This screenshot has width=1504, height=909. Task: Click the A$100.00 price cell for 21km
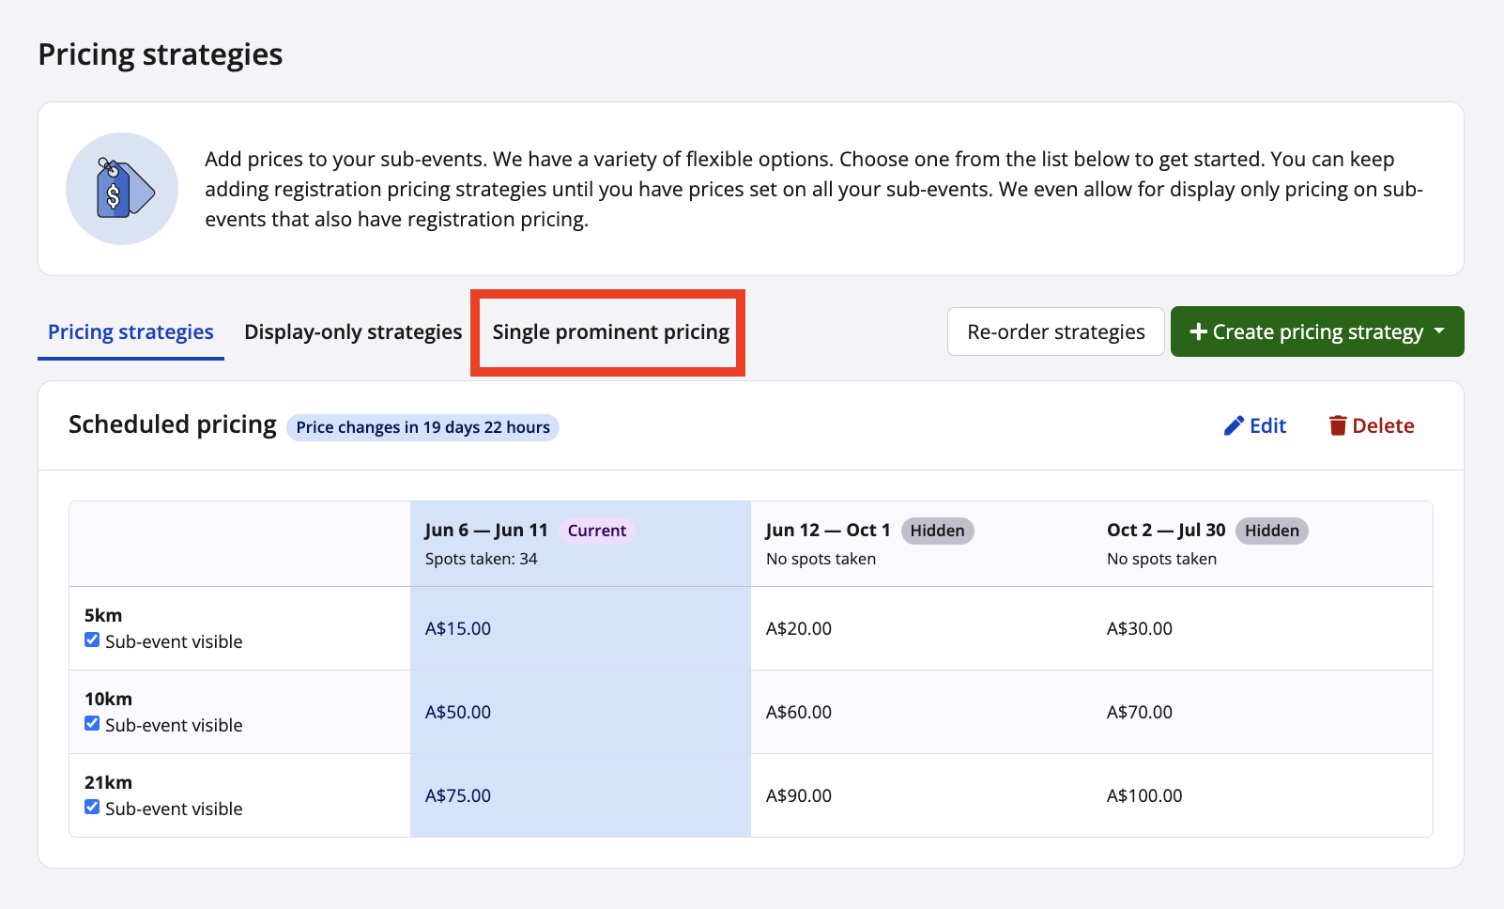(x=1144, y=796)
